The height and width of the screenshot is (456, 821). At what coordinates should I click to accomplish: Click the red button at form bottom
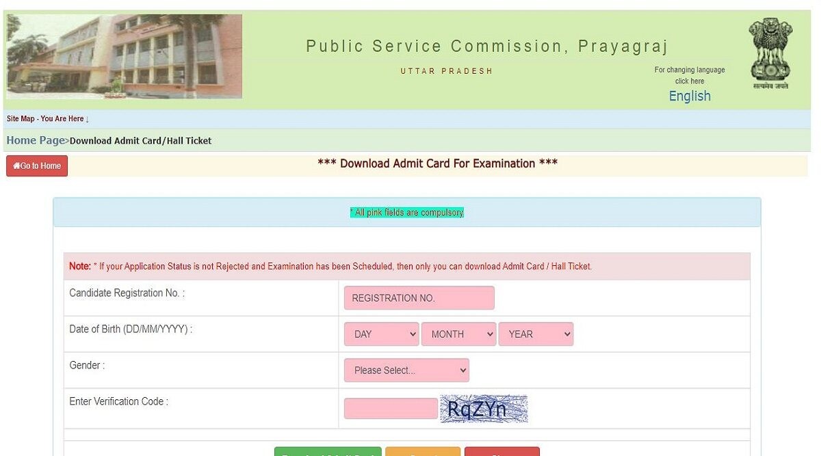coord(501,451)
